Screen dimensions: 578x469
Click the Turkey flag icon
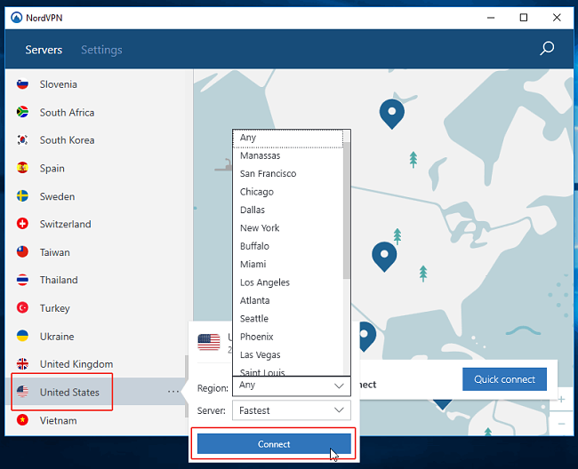(x=22, y=307)
